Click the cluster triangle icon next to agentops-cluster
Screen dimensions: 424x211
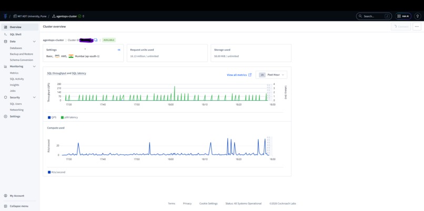click(x=54, y=16)
